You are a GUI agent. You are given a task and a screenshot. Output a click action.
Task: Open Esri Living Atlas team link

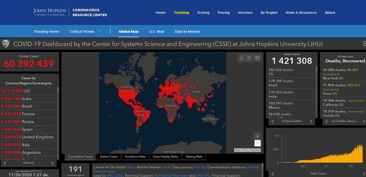tap(172, 175)
